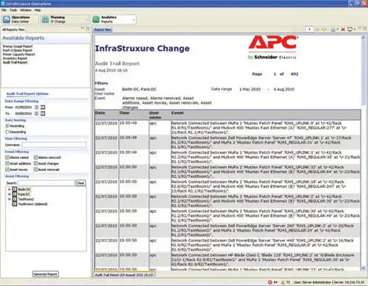Click the print report icon

tap(333, 29)
